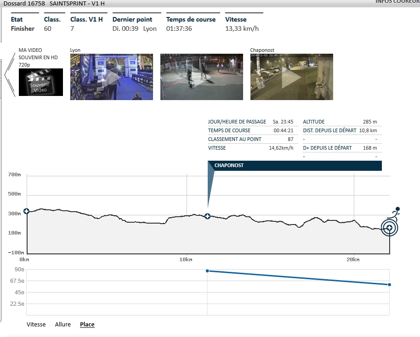Image resolution: width=420 pixels, height=337 pixels.
Task: Click the '10km' axis label
Action: pos(186,259)
